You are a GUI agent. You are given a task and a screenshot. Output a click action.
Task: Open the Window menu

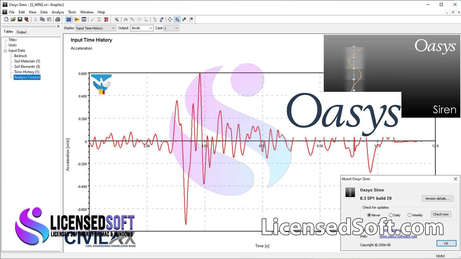pos(87,12)
